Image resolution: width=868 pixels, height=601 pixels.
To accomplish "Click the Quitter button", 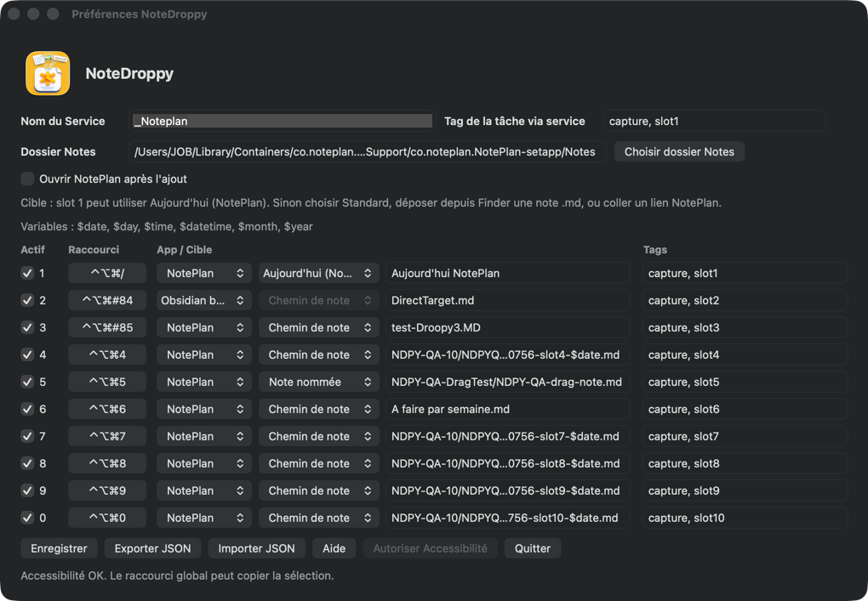I will 533,548.
